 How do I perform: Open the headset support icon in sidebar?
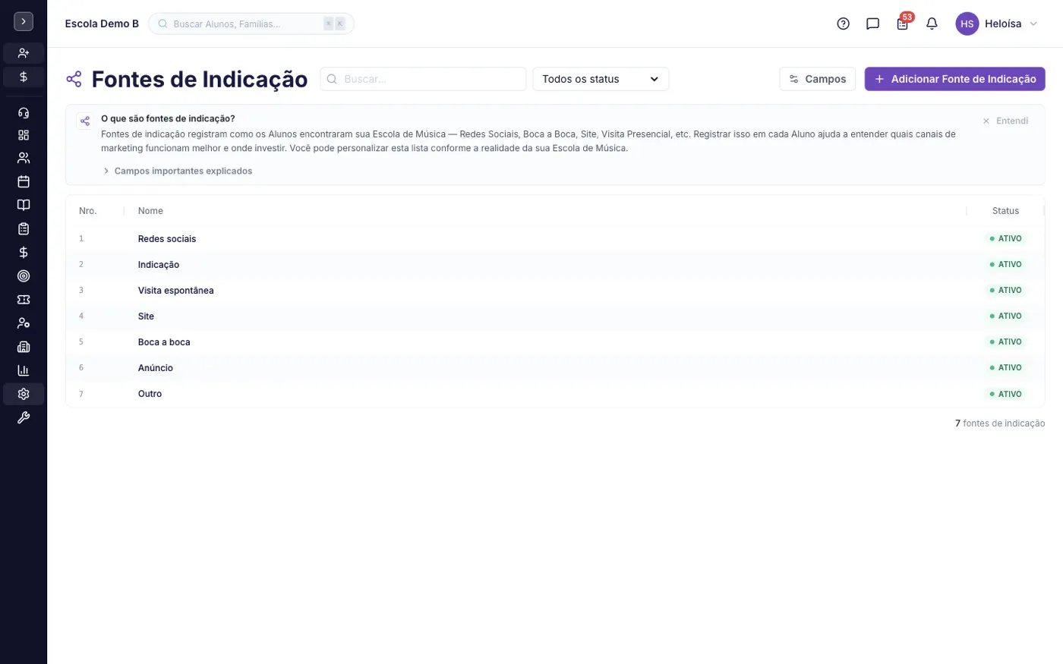click(24, 113)
